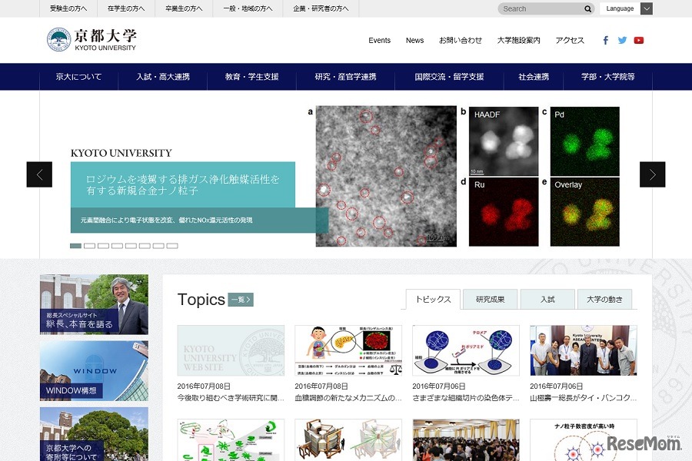Advance carousel with right arrow
Viewport: 692px width, 461px height.
652,174
